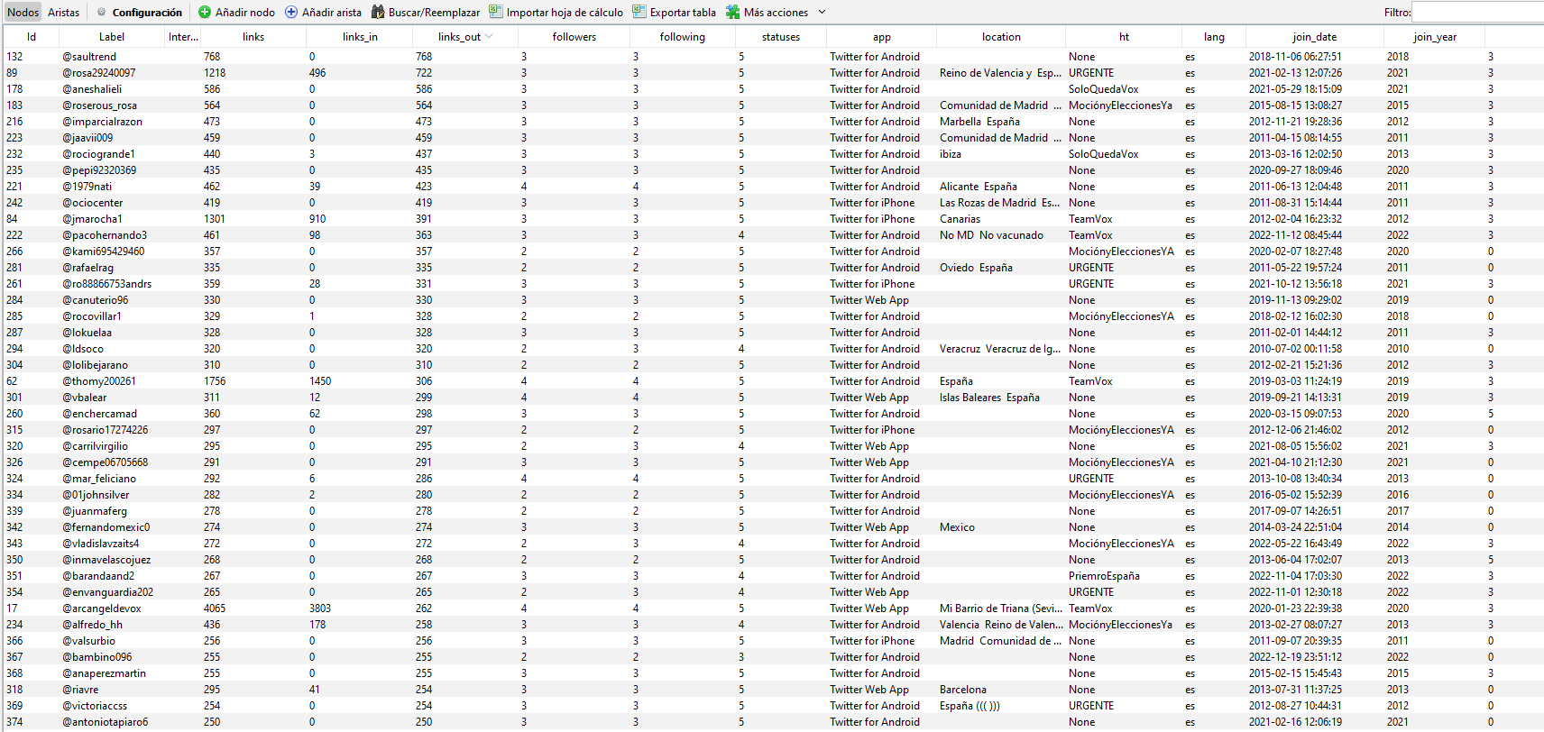Click ht cell 'PriemroEspaña'
This screenshot has width=1544, height=732.
pyautogui.click(x=1104, y=576)
